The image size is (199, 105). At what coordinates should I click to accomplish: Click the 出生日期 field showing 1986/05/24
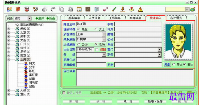(x=85, y=49)
